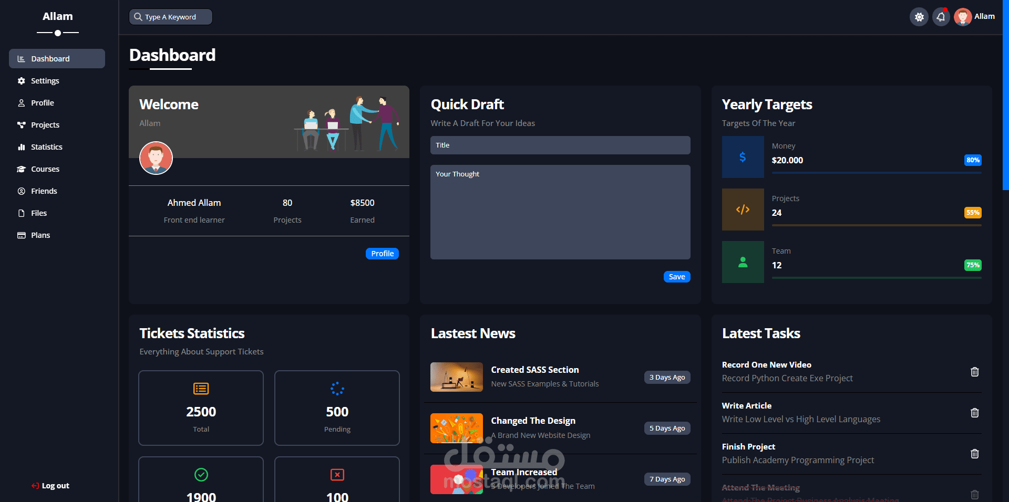Click the Log out link
This screenshot has width=1009, height=502.
coord(50,486)
